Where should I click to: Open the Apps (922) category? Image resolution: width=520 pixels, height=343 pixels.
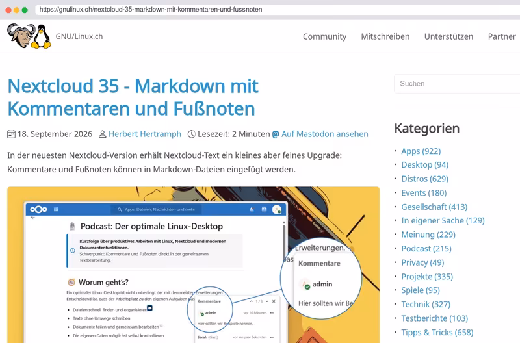(x=421, y=151)
